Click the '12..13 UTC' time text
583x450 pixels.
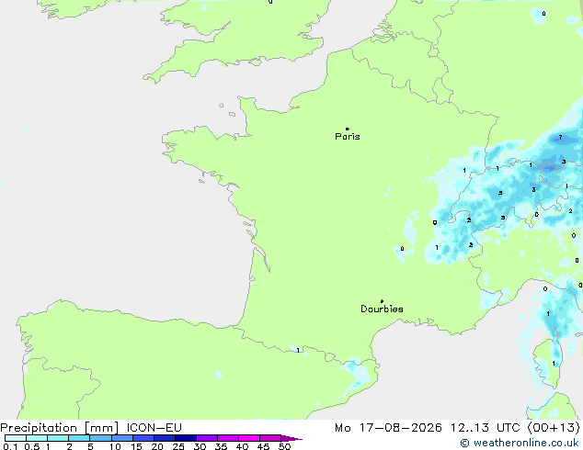[486, 428]
